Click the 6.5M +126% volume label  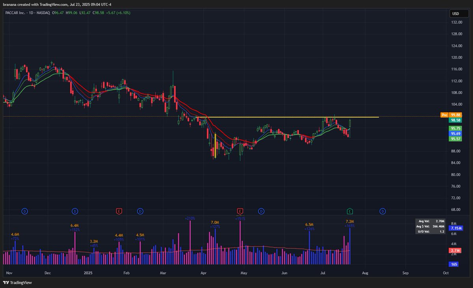(309, 227)
